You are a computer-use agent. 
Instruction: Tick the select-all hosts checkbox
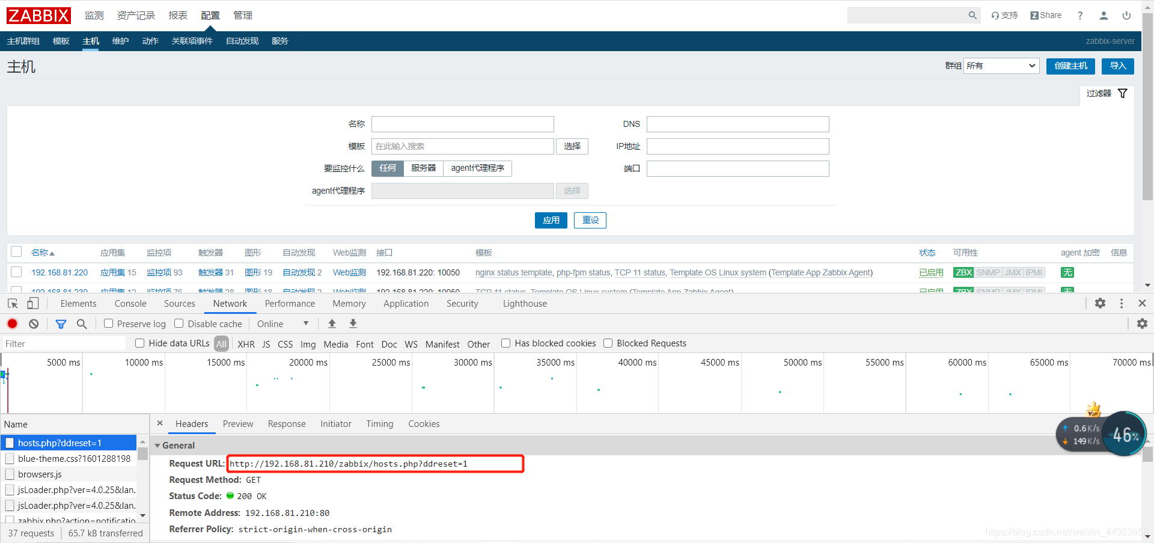[16, 252]
